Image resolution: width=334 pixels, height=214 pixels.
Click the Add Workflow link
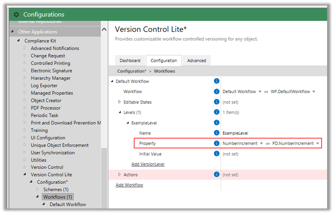129,185
